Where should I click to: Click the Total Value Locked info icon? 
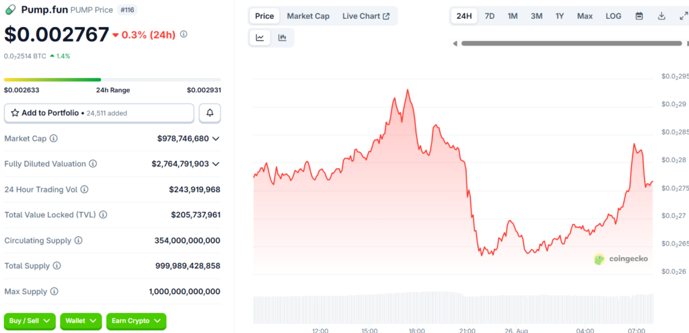pos(103,215)
